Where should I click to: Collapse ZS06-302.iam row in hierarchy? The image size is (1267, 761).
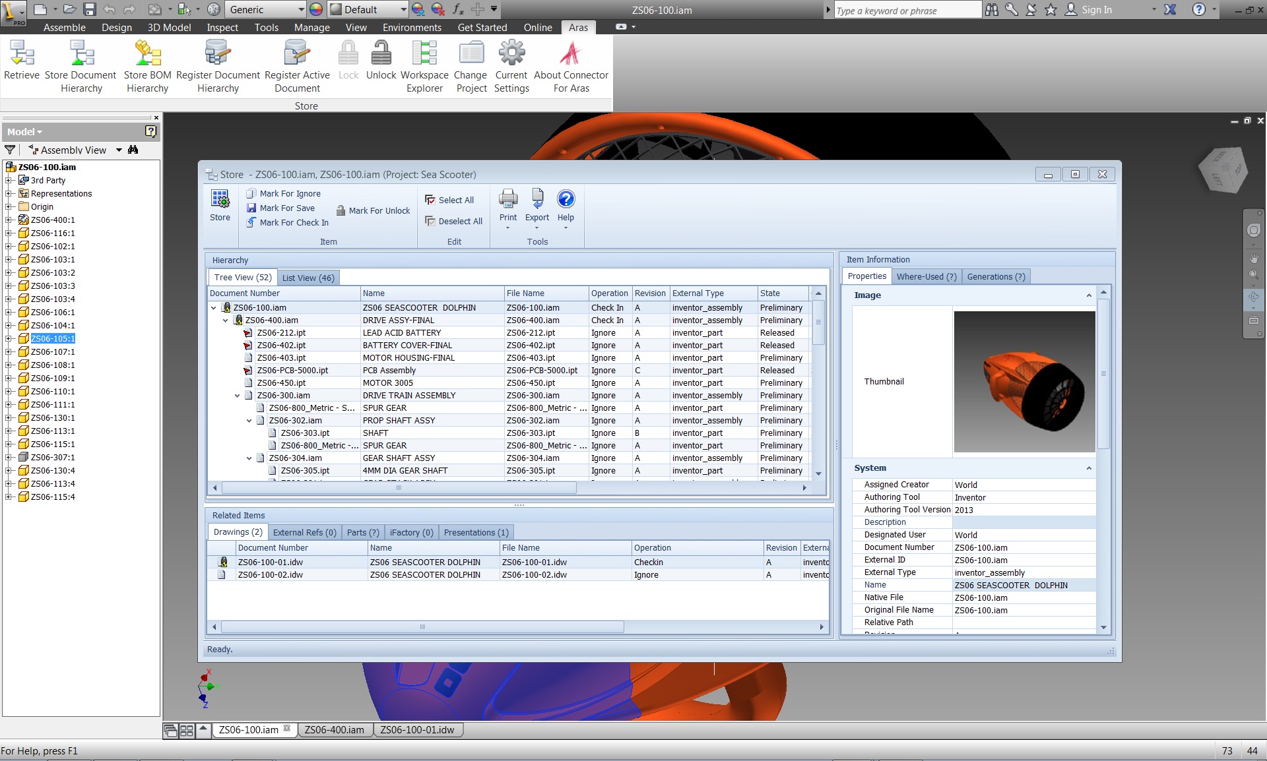tap(249, 421)
